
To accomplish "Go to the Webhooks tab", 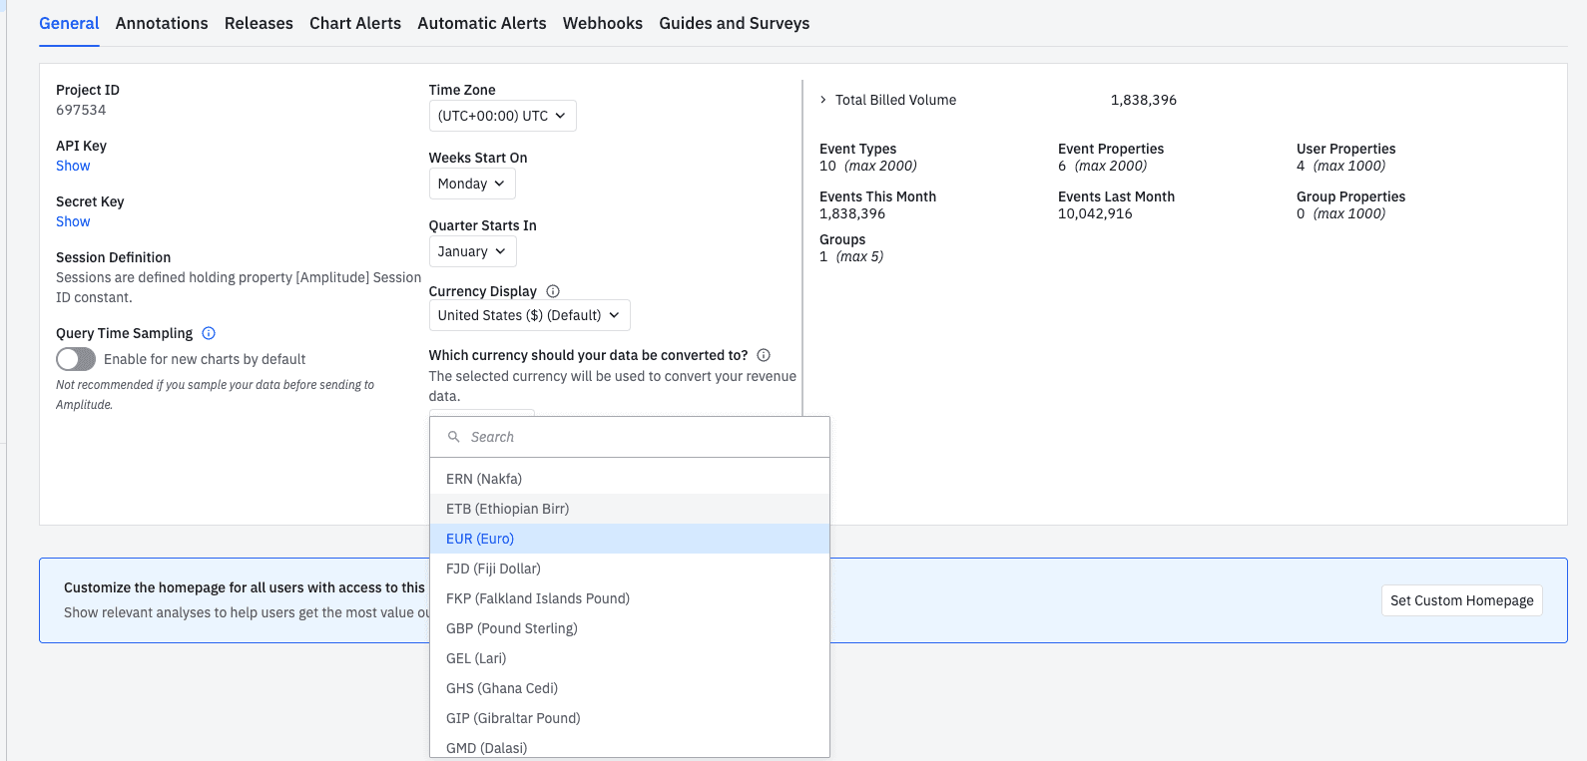I will point(602,23).
